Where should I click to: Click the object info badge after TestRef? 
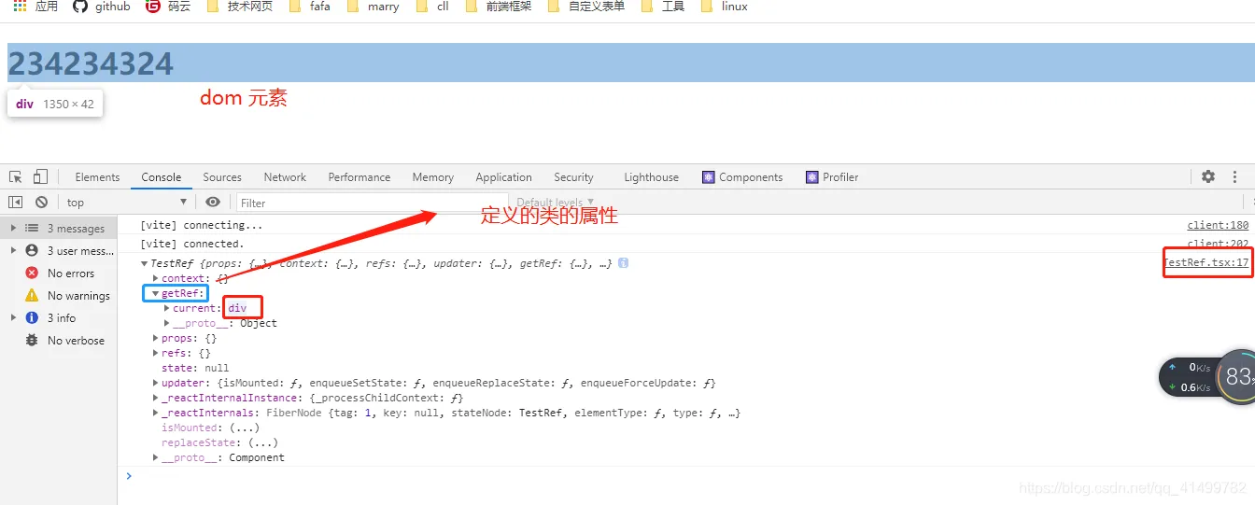623,263
